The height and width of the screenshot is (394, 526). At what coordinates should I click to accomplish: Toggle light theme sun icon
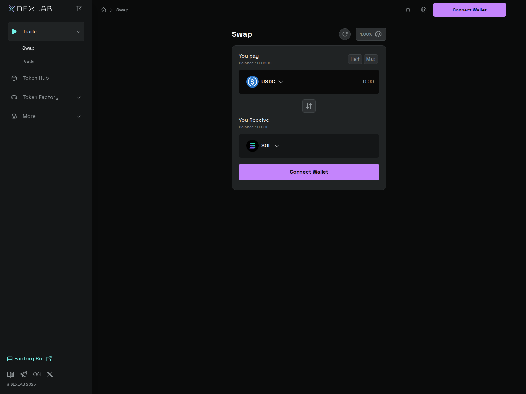[x=408, y=10]
